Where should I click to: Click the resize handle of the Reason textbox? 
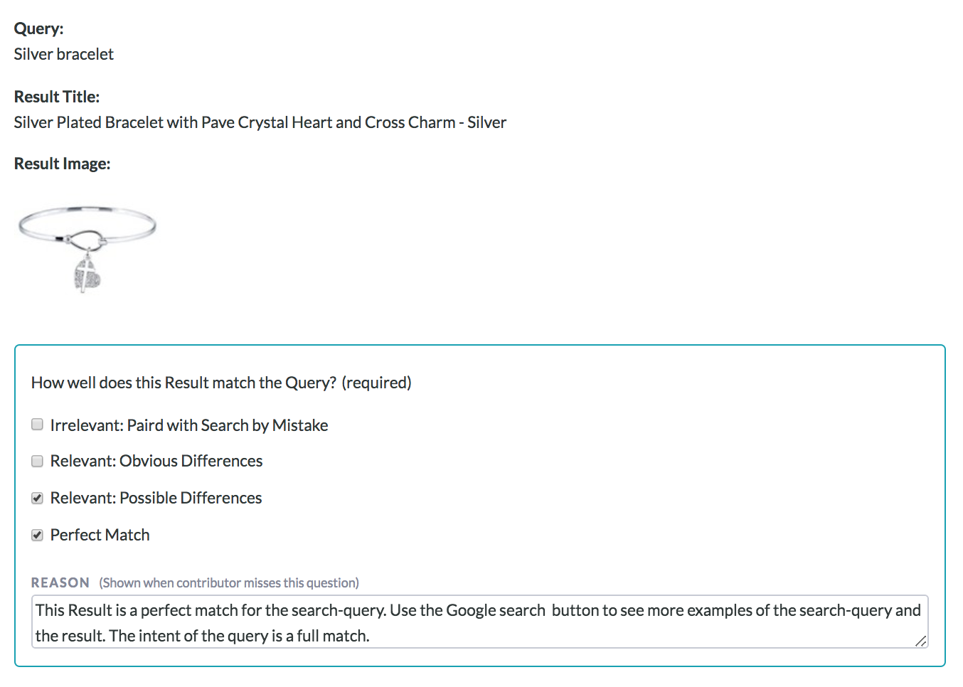tap(920, 641)
